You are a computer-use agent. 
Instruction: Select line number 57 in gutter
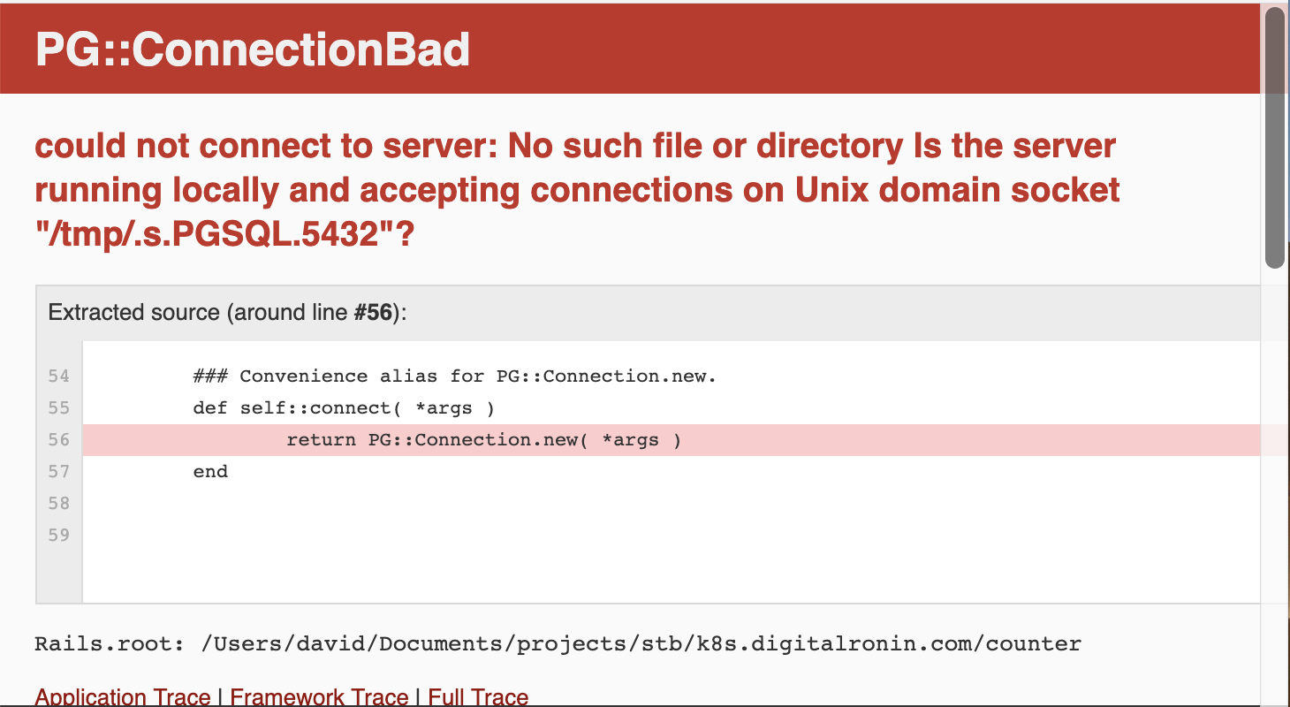(58, 472)
